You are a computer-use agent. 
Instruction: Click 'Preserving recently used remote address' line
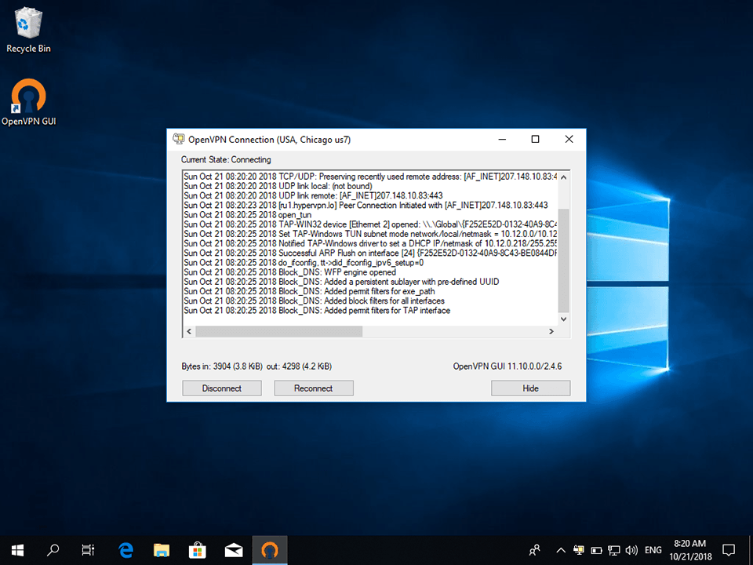point(370,177)
